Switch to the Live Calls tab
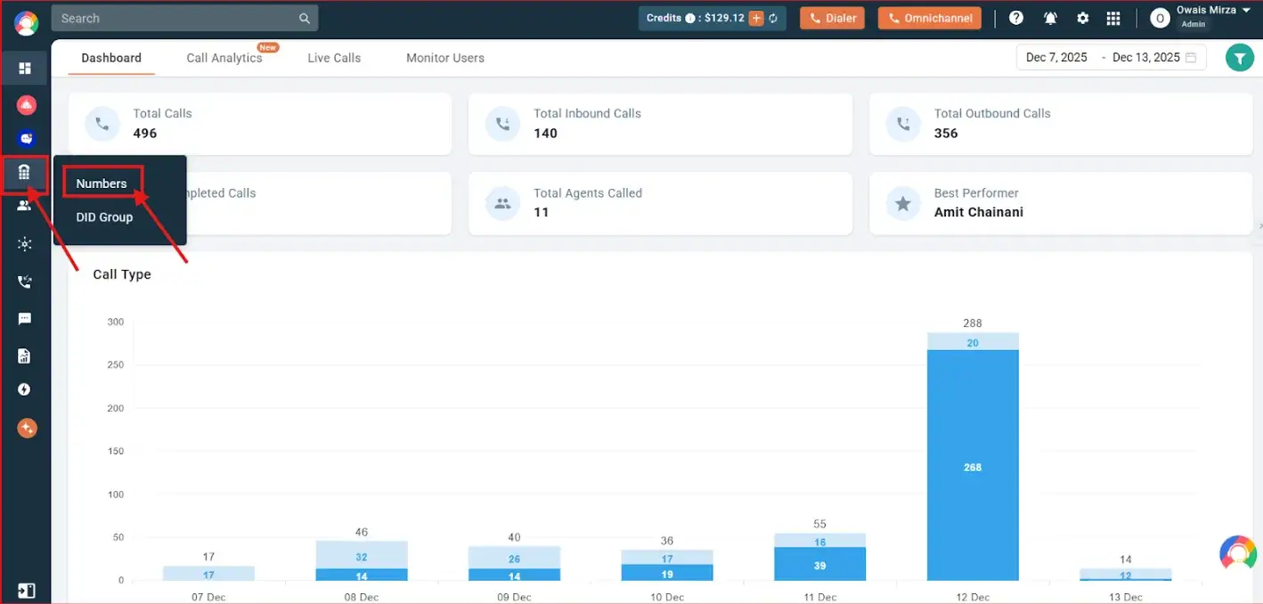Viewport: 1263px width, 604px height. [334, 58]
